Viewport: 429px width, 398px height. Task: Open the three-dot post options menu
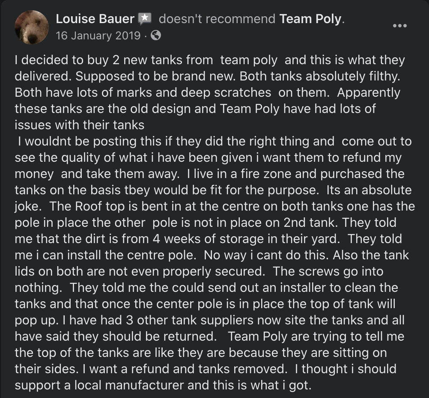point(400,26)
